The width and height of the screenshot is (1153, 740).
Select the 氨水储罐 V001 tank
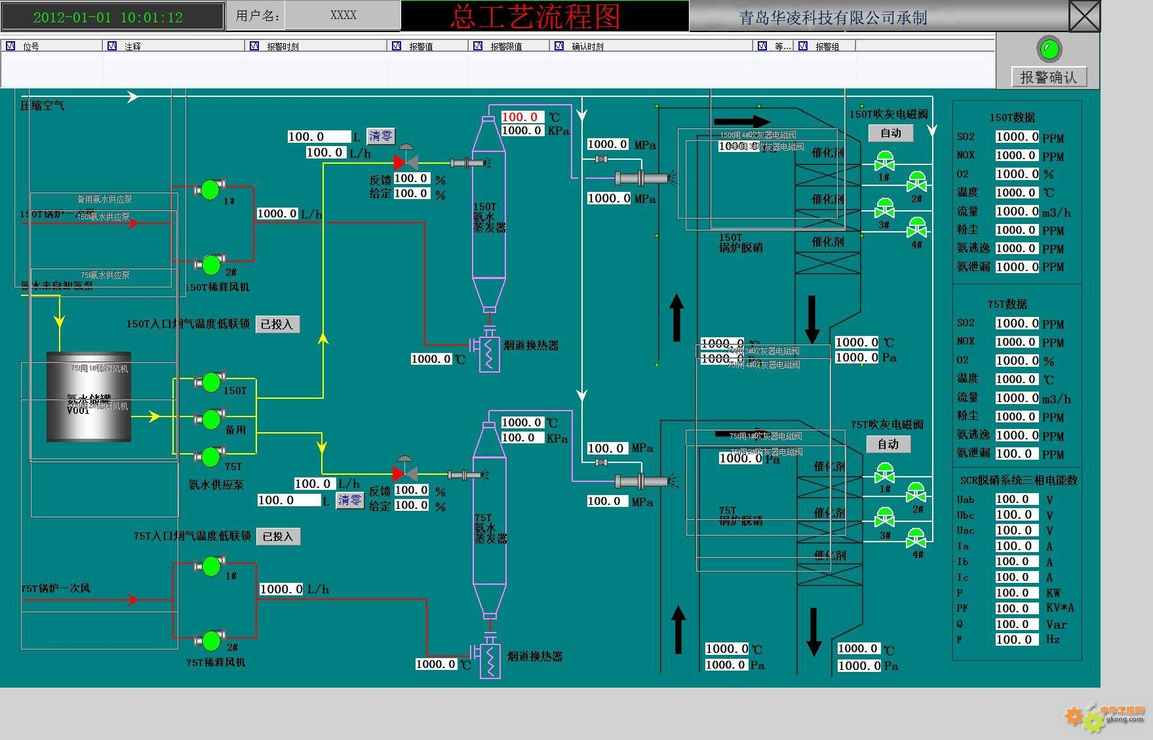88,397
